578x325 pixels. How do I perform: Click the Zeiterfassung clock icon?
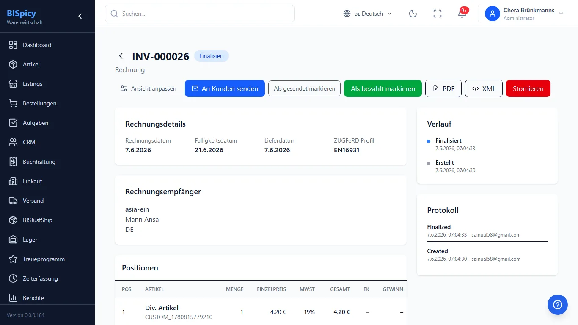click(13, 278)
